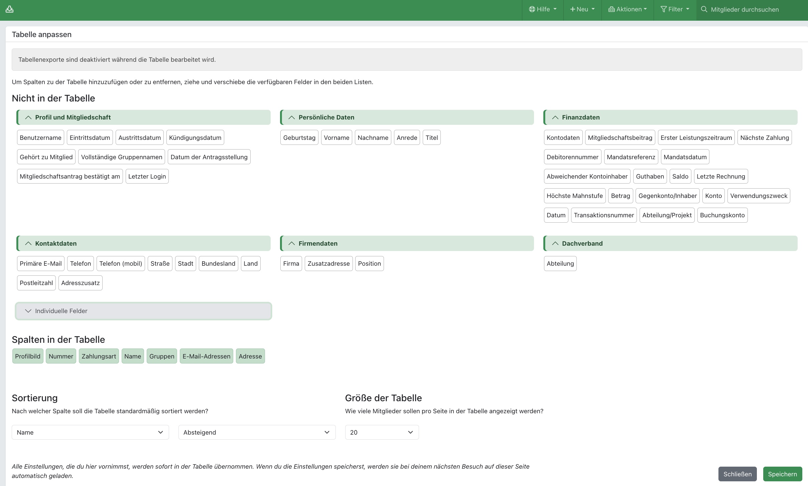Select the Vorname field chip
The width and height of the screenshot is (808, 486).
coord(336,138)
